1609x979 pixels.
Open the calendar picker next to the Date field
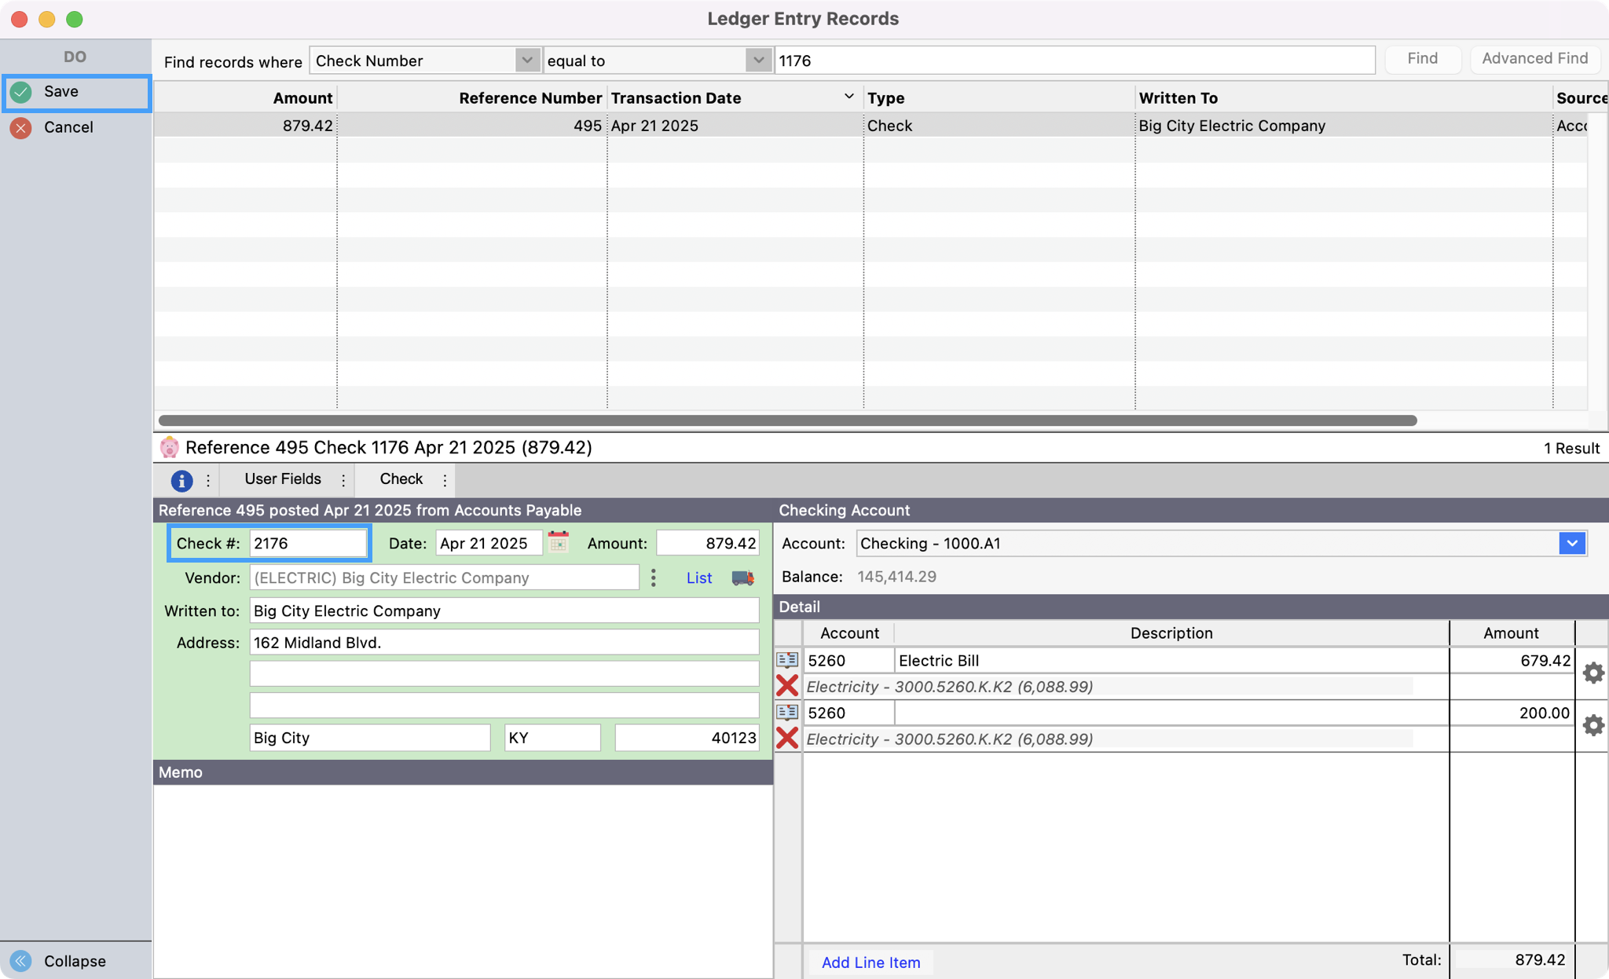[559, 542]
